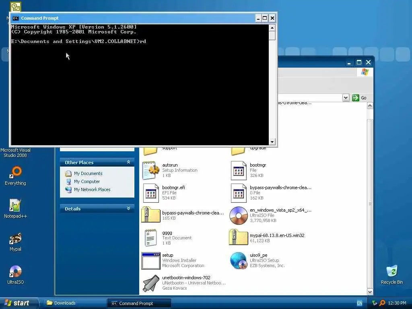Image resolution: width=412 pixels, height=309 pixels.
Task: Maximize the Command Prompt window
Action: click(265, 18)
